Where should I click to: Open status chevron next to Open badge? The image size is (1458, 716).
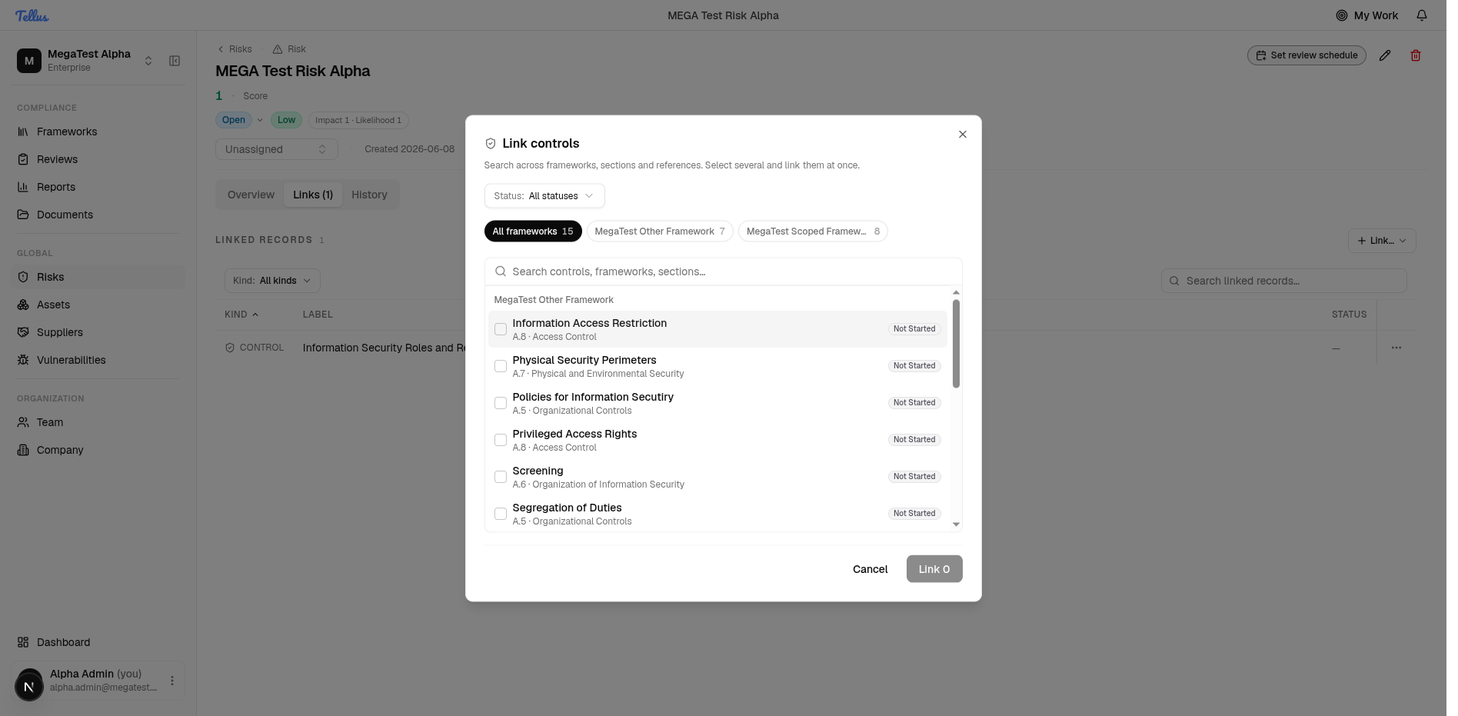(x=260, y=120)
